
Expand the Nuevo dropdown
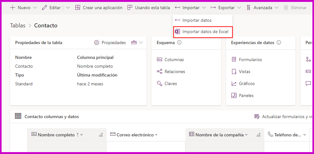click(x=35, y=8)
